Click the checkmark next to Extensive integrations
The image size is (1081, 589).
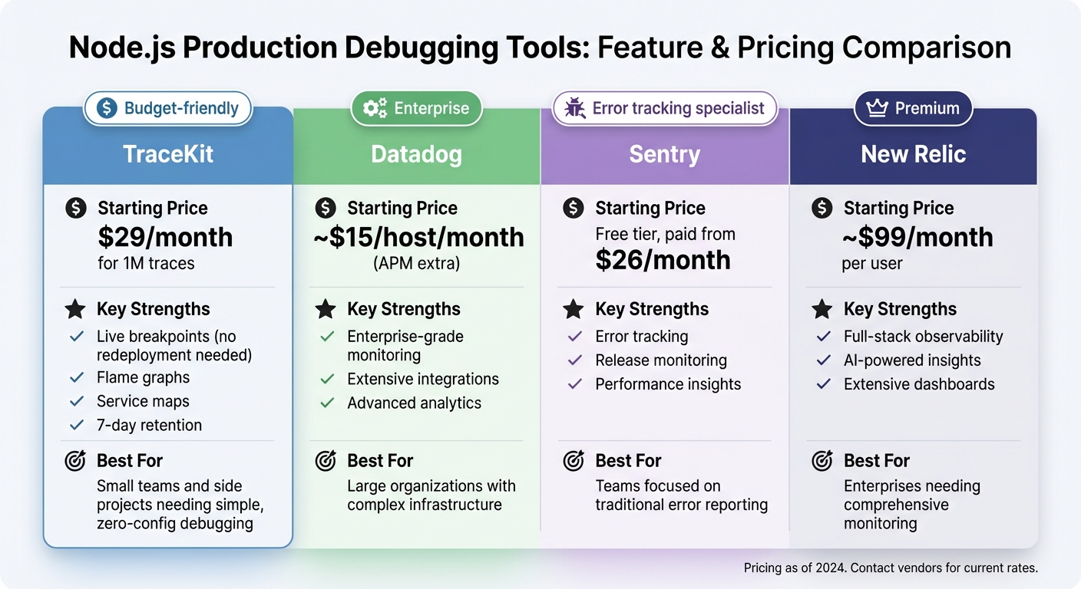click(327, 379)
